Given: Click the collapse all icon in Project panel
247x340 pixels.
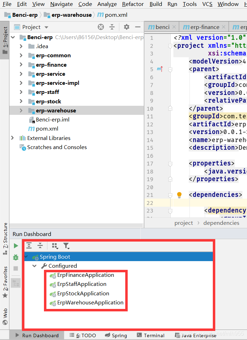Looking at the screenshot, I should pyautogui.click(x=112, y=27).
